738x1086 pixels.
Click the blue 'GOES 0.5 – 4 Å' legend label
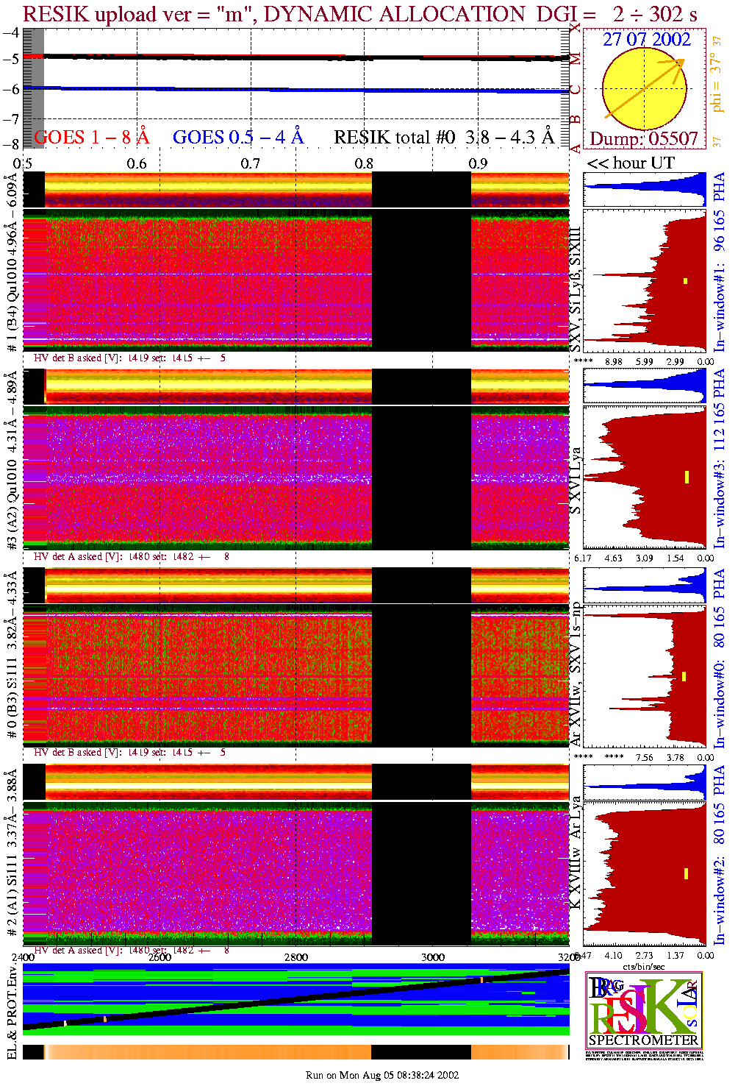(x=238, y=138)
